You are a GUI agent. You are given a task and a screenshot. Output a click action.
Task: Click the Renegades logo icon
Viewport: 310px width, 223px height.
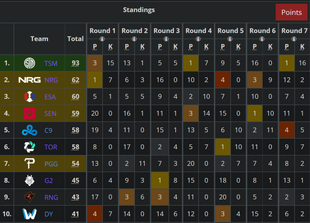[30, 197]
